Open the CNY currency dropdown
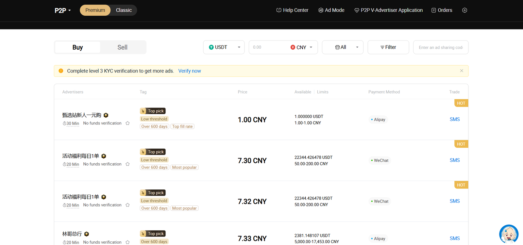523x245 pixels. tap(301, 47)
